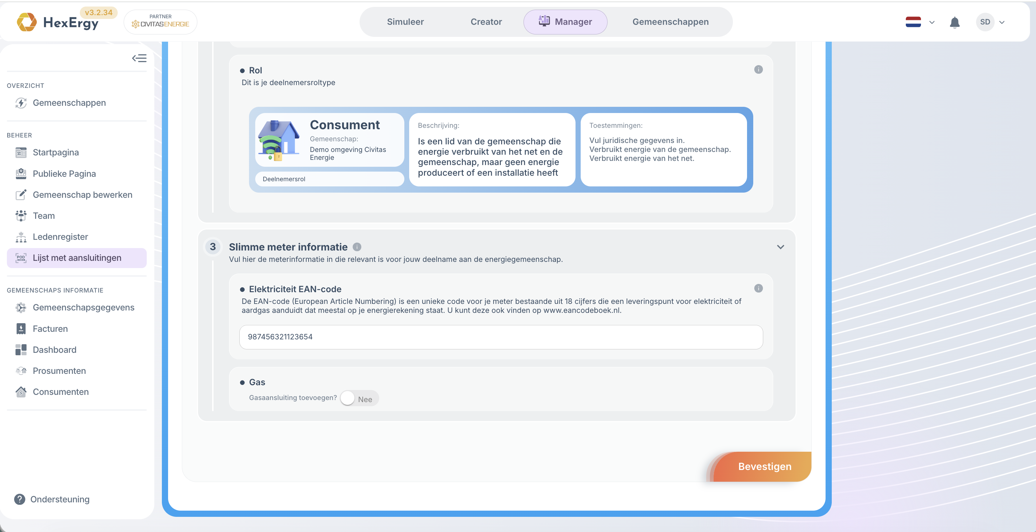Click the POD icon for Lijst met aansluitingen
The image size is (1036, 532).
tap(21, 258)
